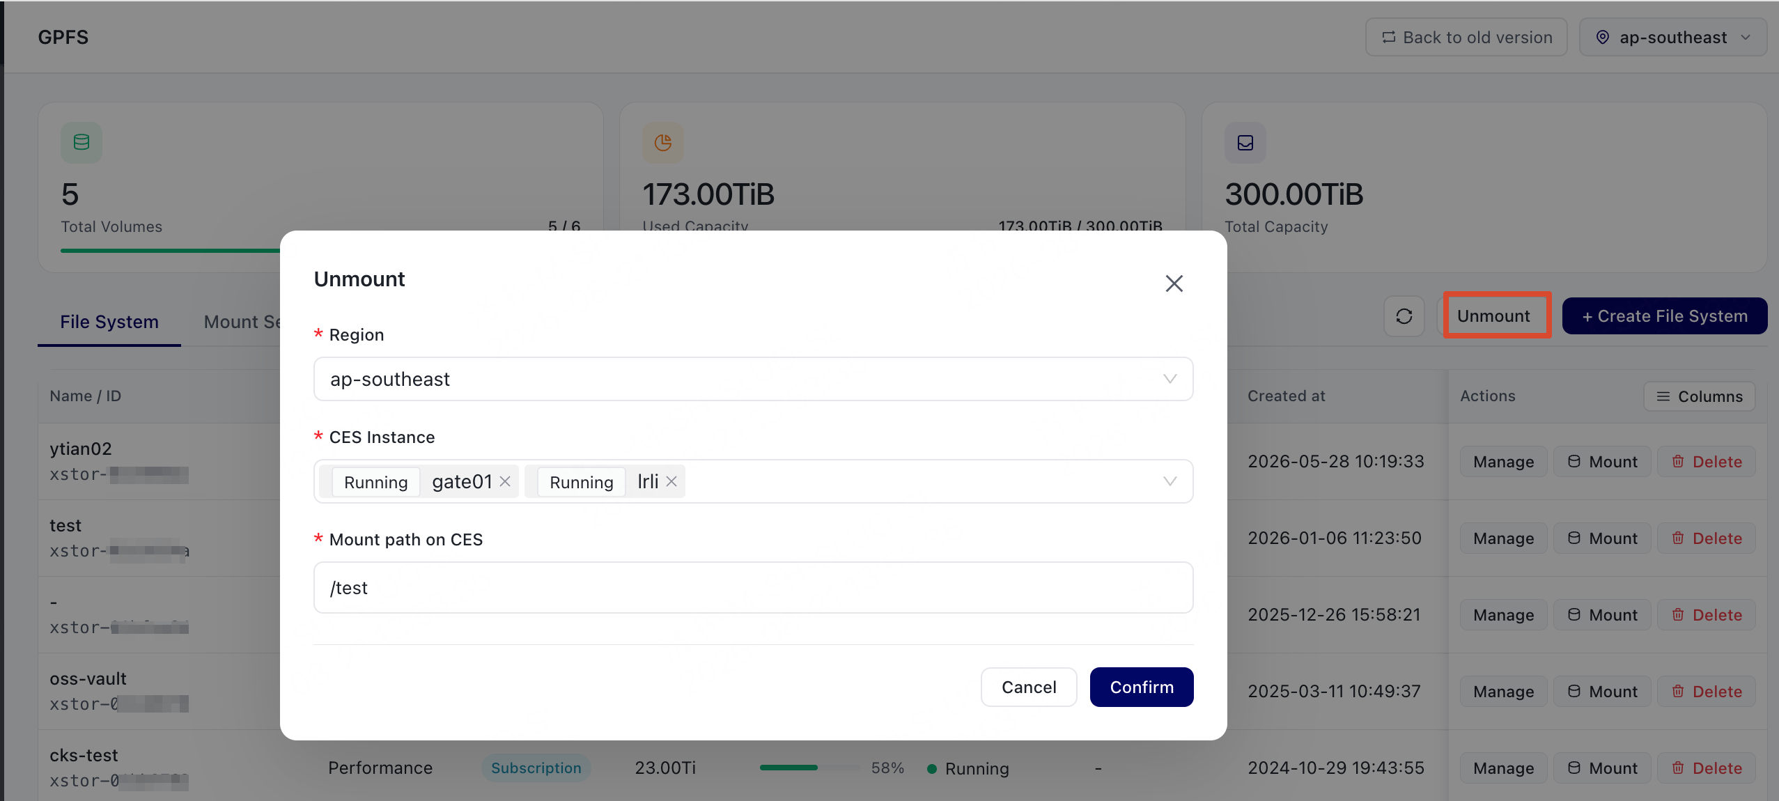The height and width of the screenshot is (801, 1779).
Task: Click the Total Capacity inbox icon
Action: pos(1245,143)
